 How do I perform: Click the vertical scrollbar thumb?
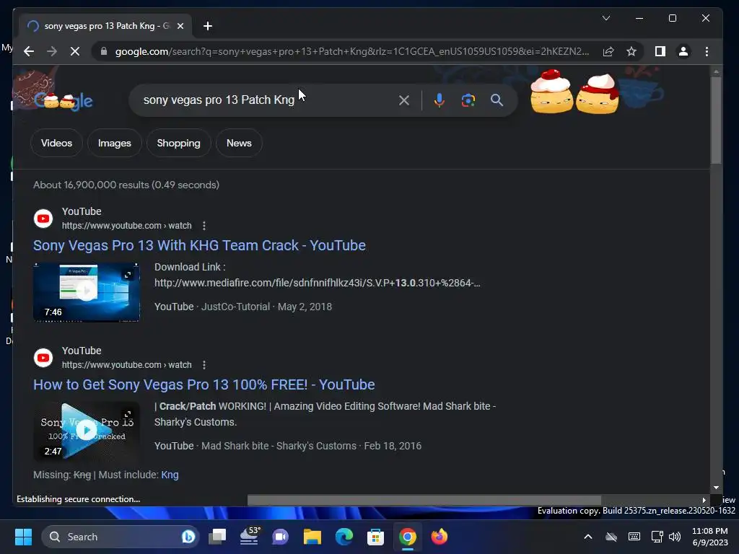716,120
